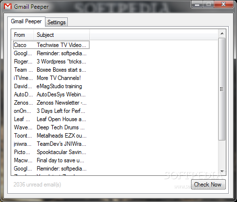The height and width of the screenshot is (202, 237).
Task: Close the Gmail Peeper window
Action: click(223, 4)
